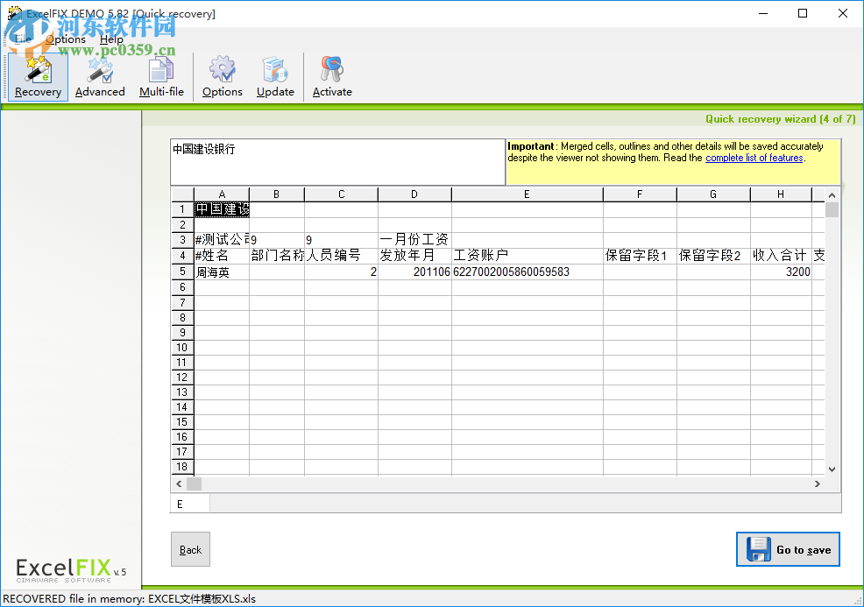
Task: Click the ExcelFIX icon in the title bar
Action: point(12,13)
